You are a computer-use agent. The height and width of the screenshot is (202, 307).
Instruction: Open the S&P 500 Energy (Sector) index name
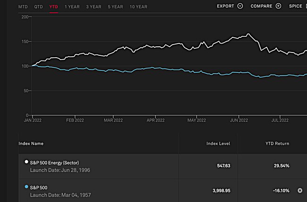[x=54, y=163]
